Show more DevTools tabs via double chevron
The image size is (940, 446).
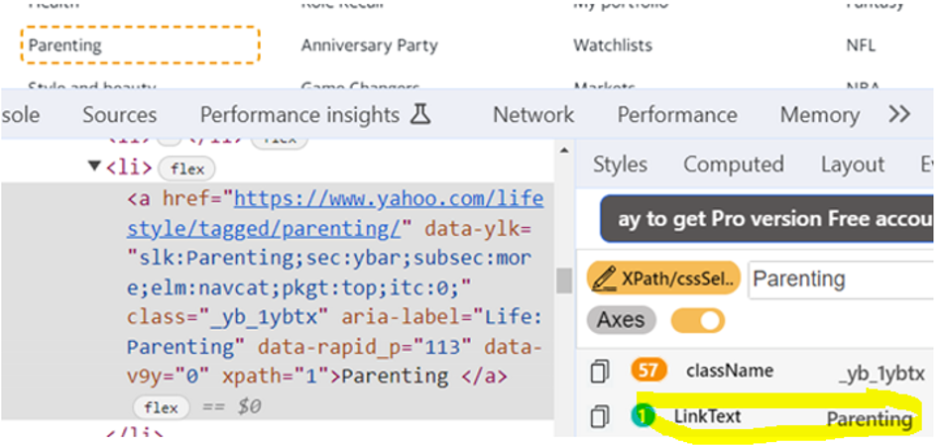click(x=899, y=115)
